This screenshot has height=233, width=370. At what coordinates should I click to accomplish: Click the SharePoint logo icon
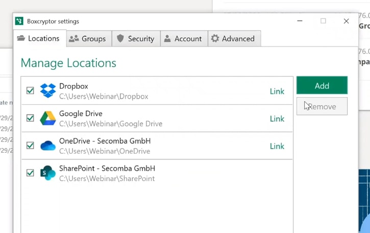(x=48, y=173)
